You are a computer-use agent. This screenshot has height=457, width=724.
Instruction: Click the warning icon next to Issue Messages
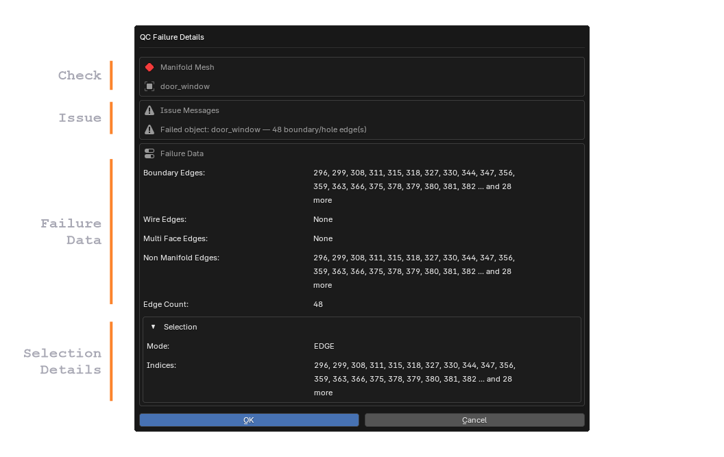tap(149, 110)
